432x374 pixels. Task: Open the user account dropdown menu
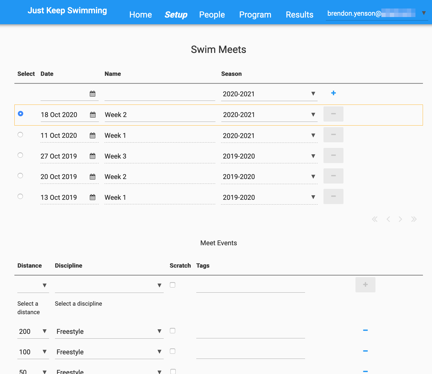423,13
